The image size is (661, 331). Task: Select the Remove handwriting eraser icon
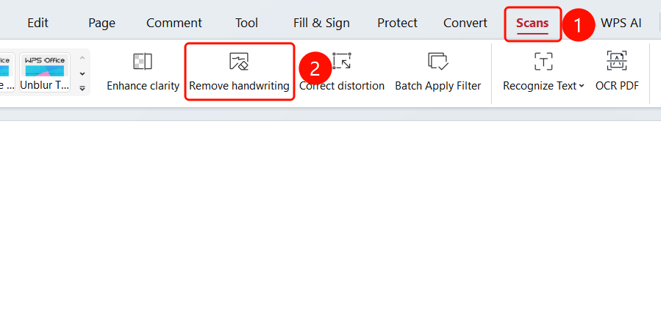(239, 62)
